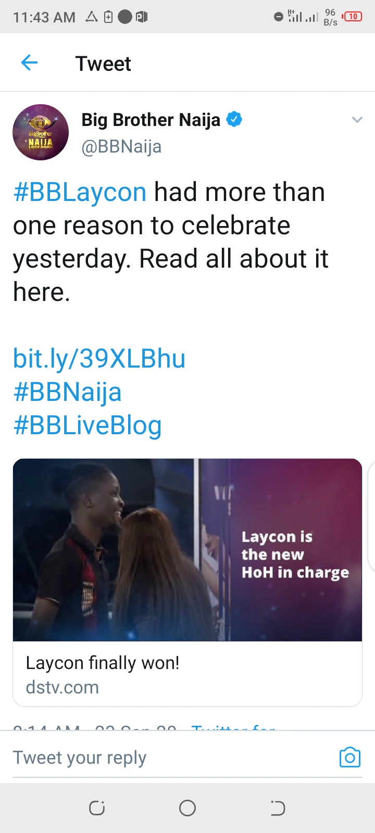Tap the back arrow in header
This screenshot has height=833, width=375.
pos(29,63)
